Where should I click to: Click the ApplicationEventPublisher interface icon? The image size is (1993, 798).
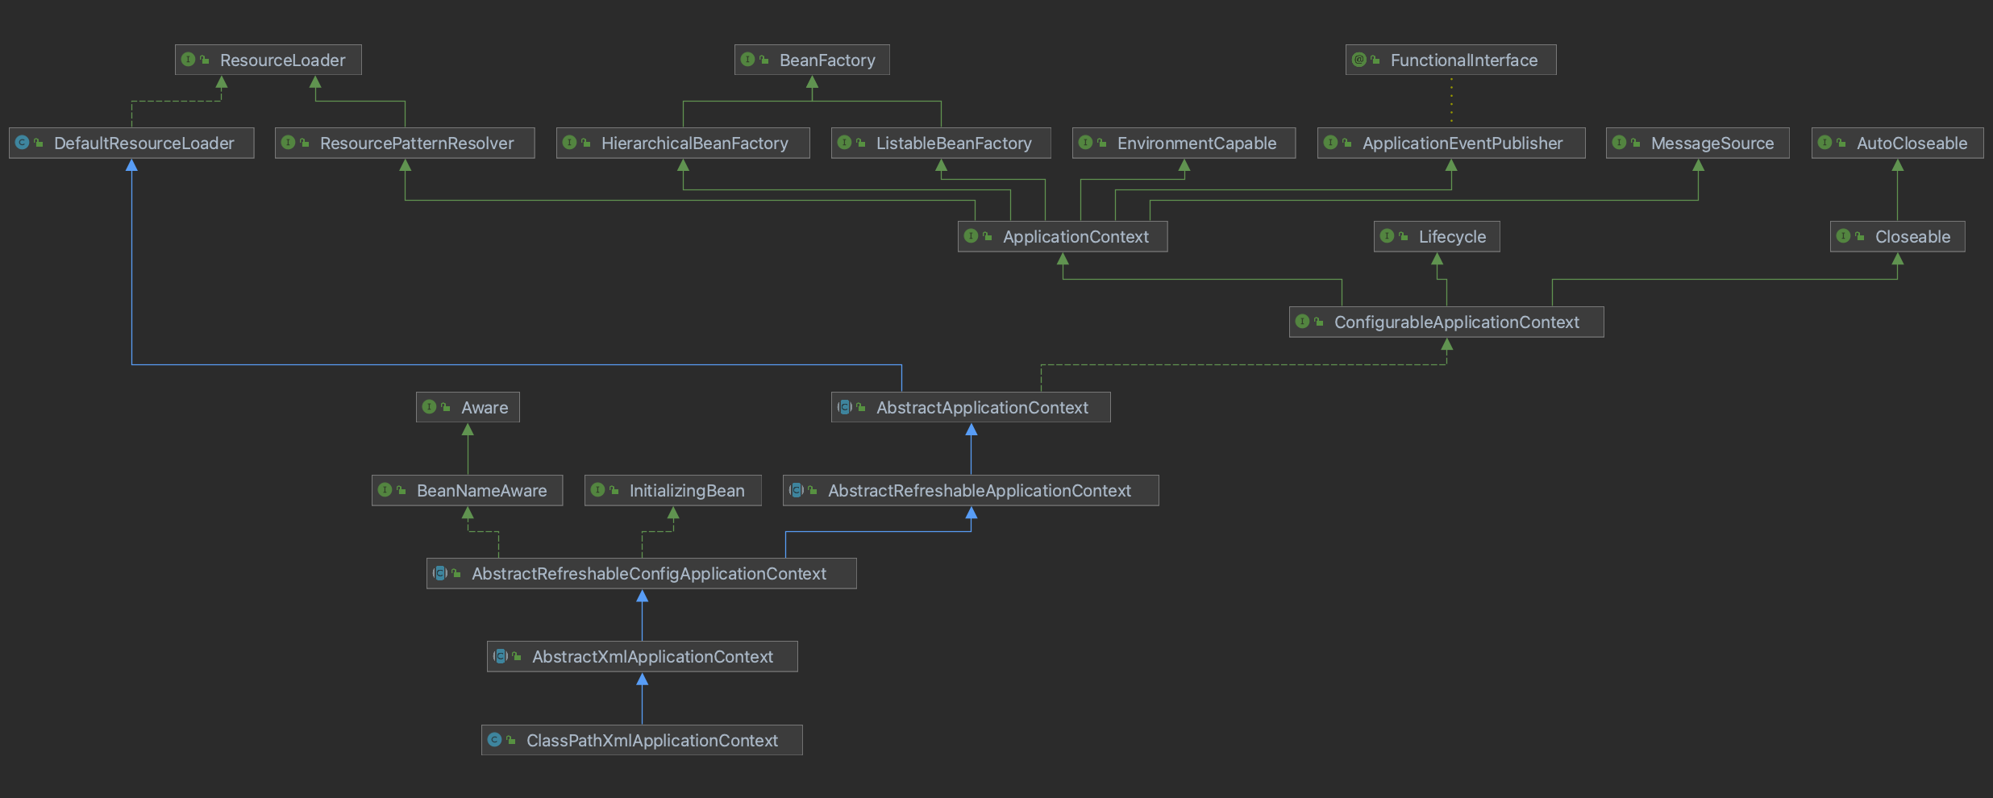click(1330, 143)
